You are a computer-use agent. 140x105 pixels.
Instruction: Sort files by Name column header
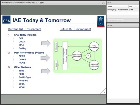click(x=117, y=6)
